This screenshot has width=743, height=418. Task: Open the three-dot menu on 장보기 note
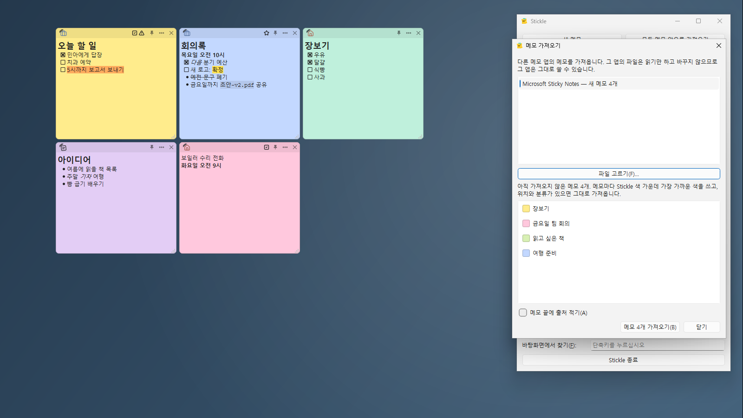409,33
